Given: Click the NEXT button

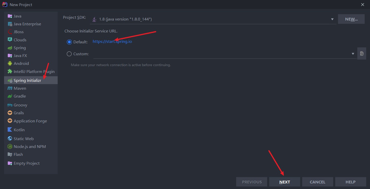Looking at the screenshot, I should 285,182.
